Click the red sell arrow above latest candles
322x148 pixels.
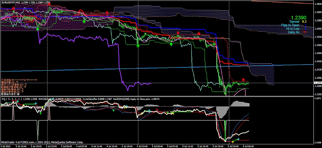[x=243, y=80]
